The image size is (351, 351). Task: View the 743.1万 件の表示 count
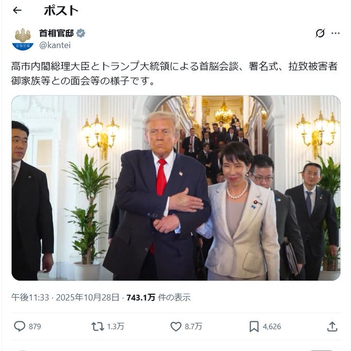coord(158,297)
